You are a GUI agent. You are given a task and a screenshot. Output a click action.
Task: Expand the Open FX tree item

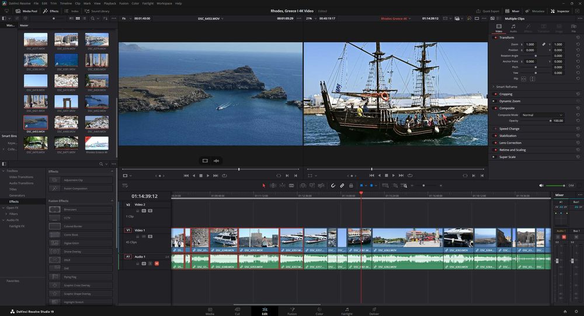[x=4, y=208]
